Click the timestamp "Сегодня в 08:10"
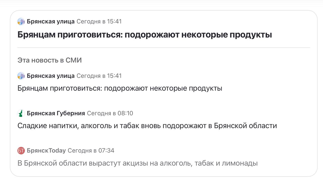 coord(110,113)
